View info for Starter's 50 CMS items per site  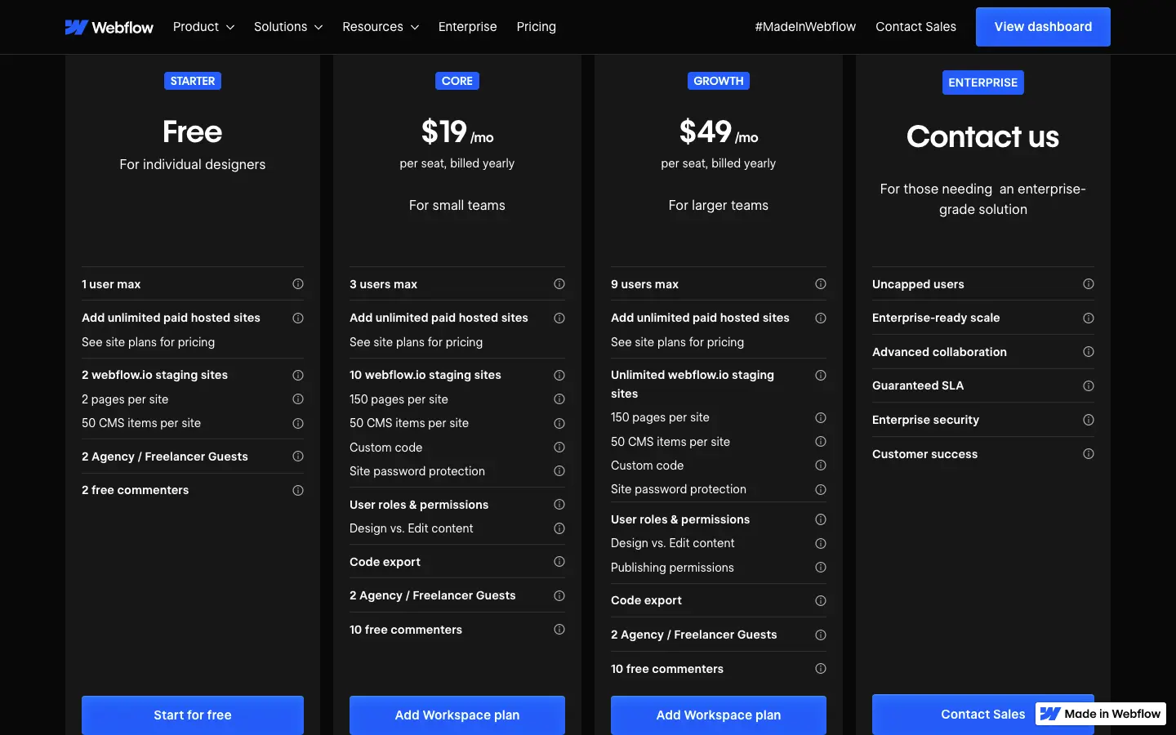[x=298, y=424]
